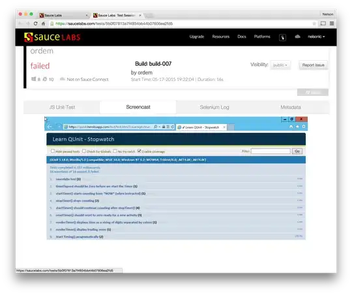Toggle No try-catch checkbox
The width and height of the screenshot is (352, 295).
point(115,151)
